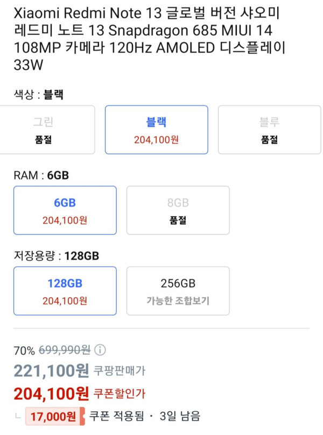
Task: Tap the 쿠팡판매가 label
Action: point(119,370)
